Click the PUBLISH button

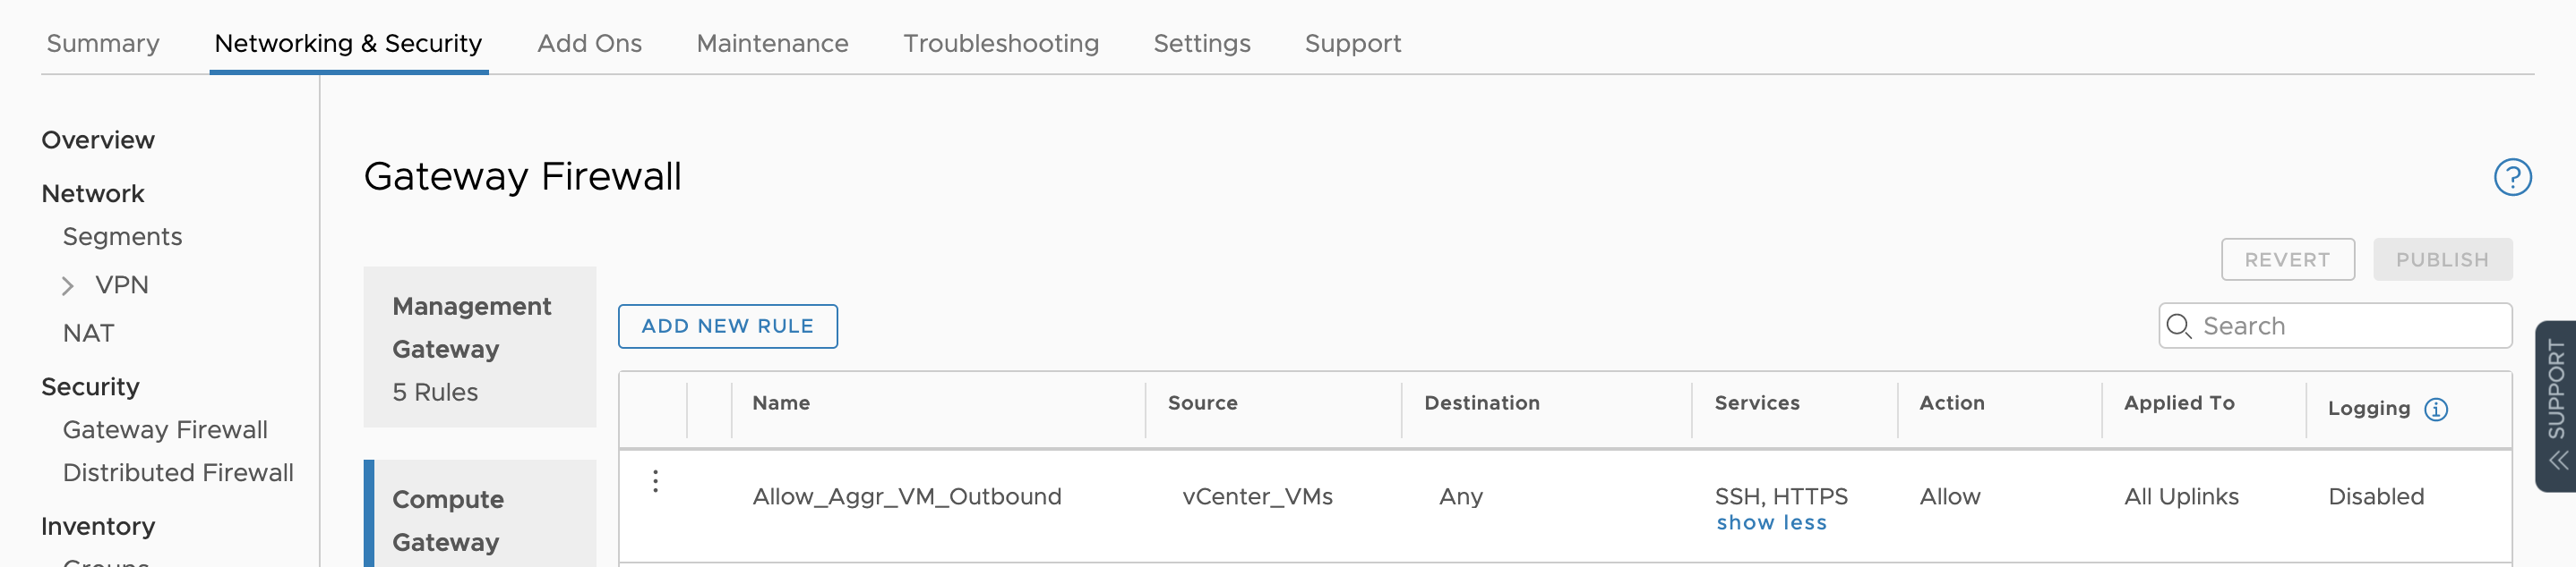tap(2443, 258)
